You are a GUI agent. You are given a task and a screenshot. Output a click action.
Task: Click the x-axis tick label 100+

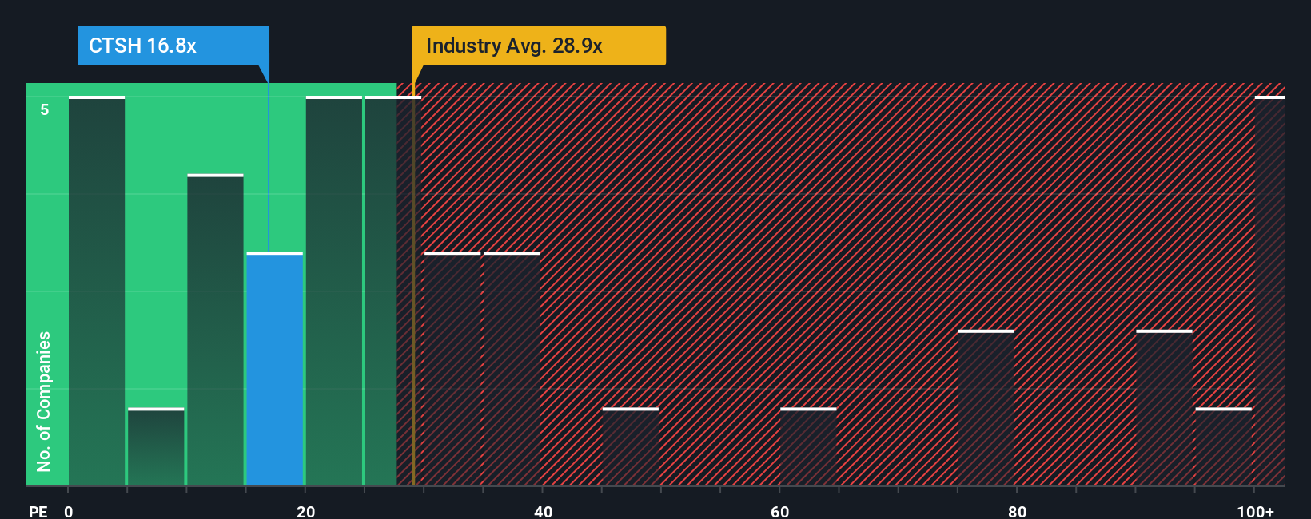1256,512
